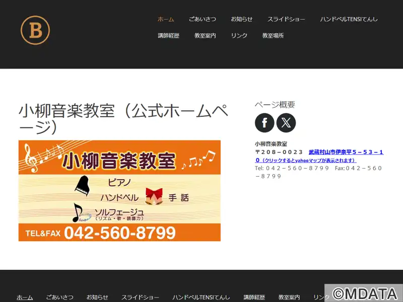Open リンク in the top navigation
The height and width of the screenshot is (302, 403).
[239, 35]
